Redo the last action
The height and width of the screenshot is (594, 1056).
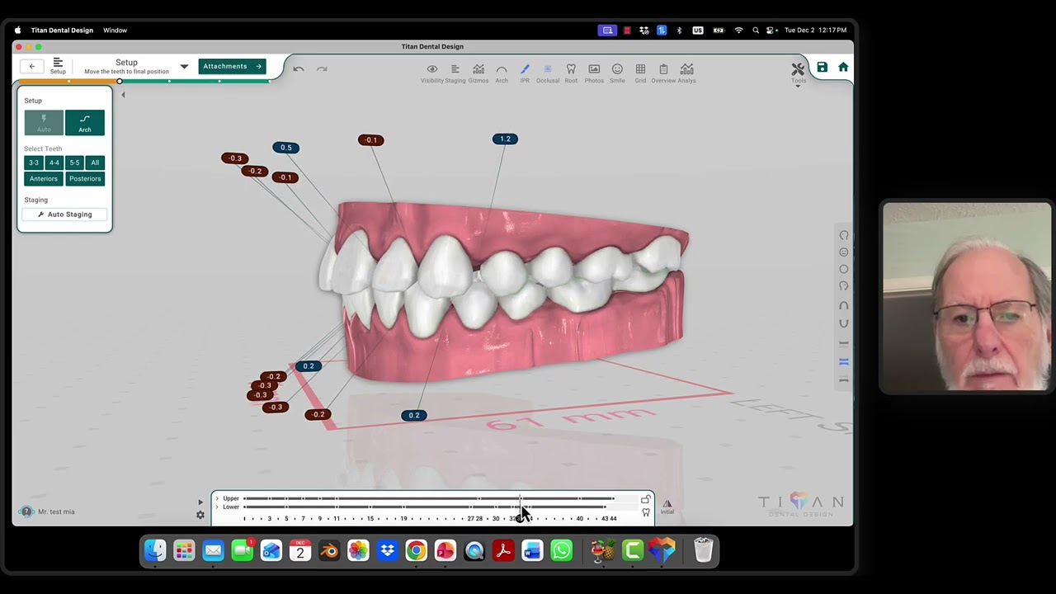tap(322, 68)
